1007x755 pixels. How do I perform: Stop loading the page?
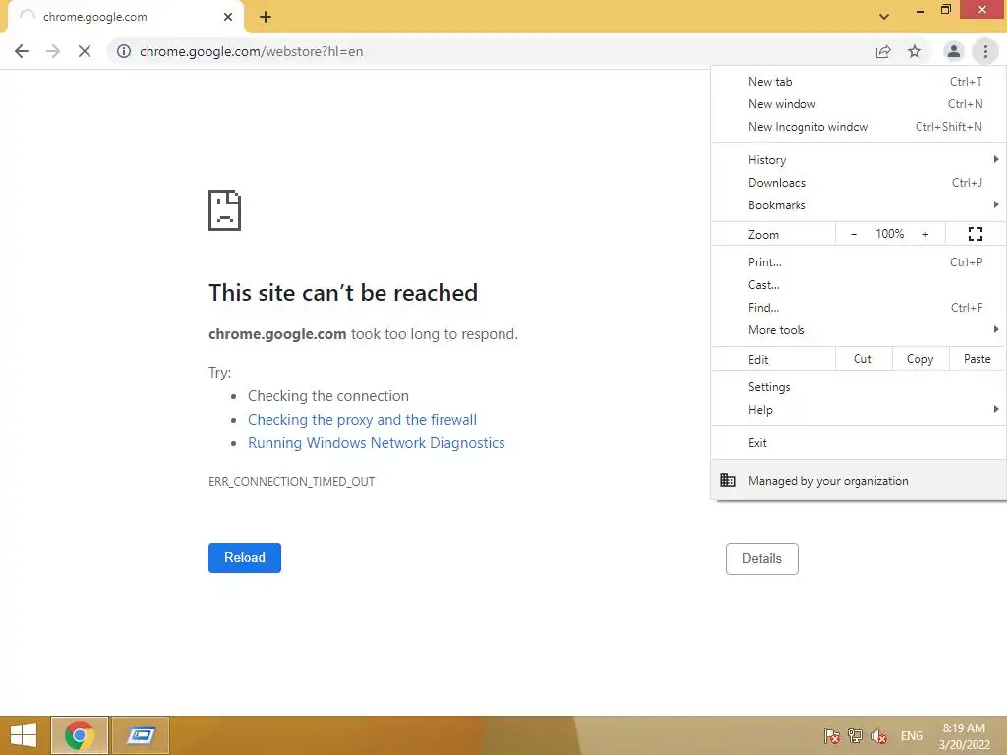(85, 51)
